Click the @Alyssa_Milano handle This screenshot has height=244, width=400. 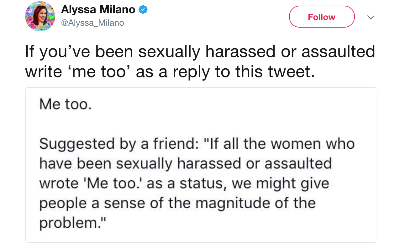point(92,23)
